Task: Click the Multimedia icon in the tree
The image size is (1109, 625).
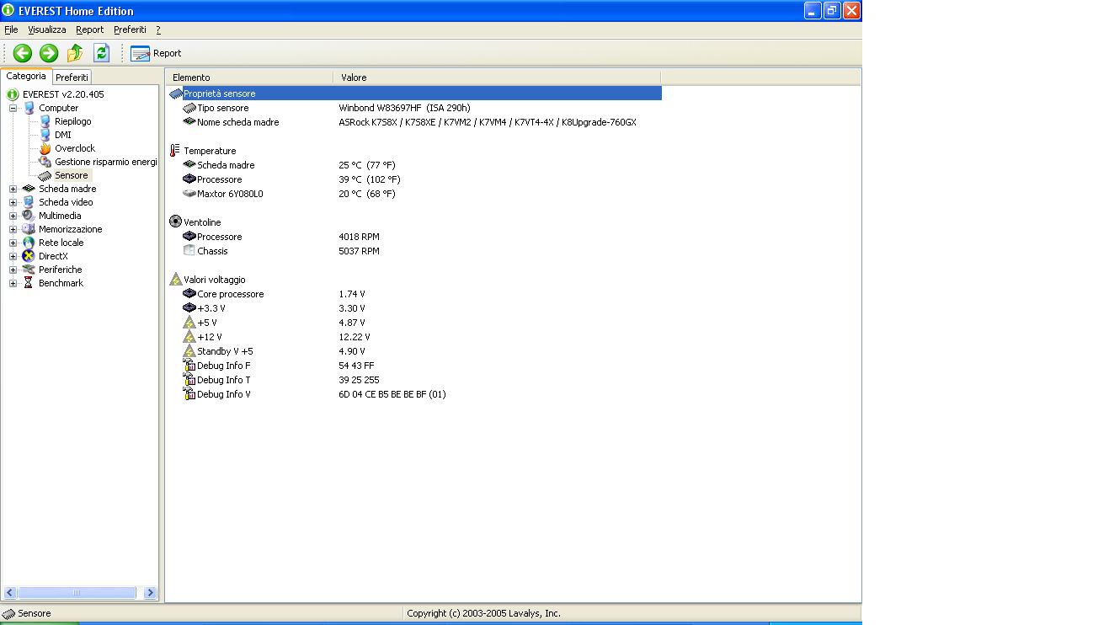Action: point(29,216)
